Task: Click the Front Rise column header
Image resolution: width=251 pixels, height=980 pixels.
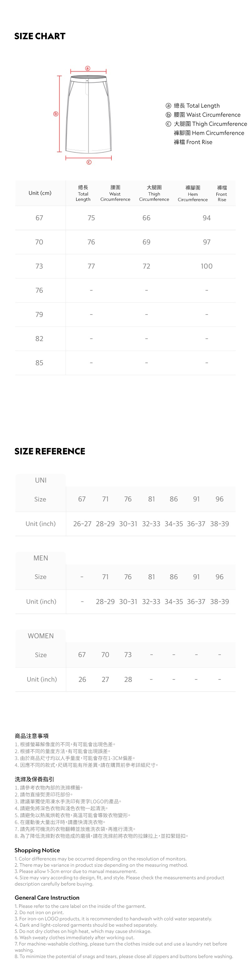Action: point(222,193)
